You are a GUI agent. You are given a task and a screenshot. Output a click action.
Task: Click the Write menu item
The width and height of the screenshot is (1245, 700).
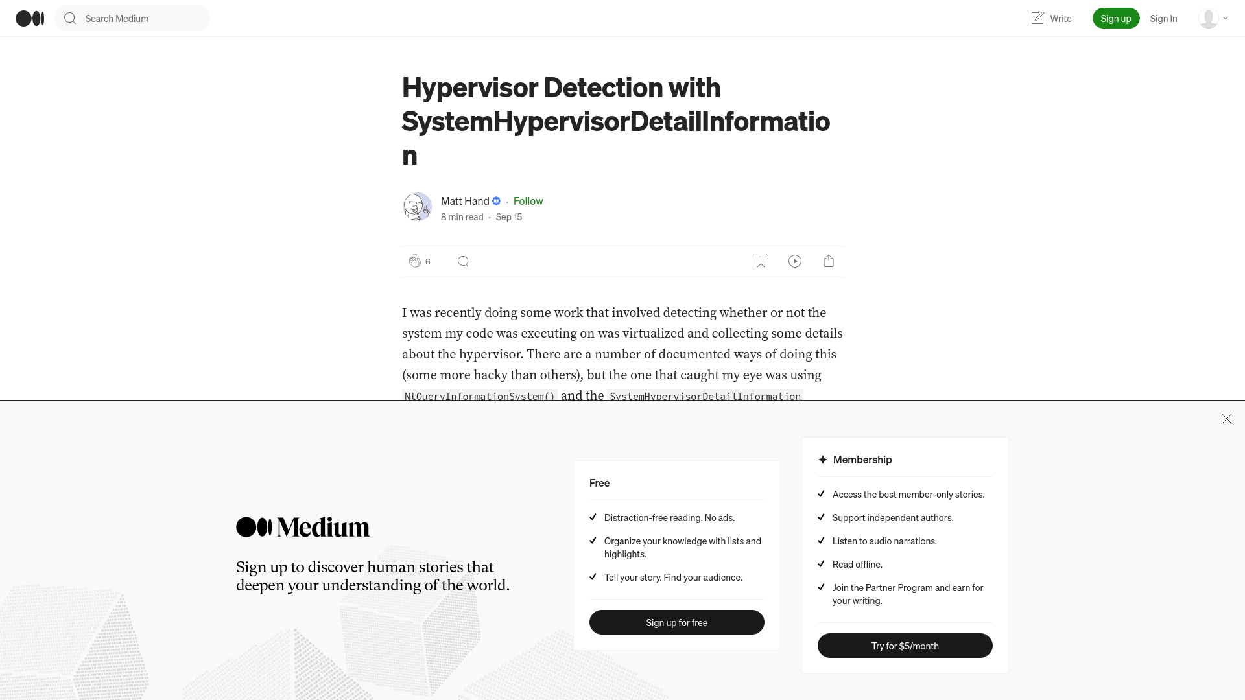pyautogui.click(x=1051, y=18)
